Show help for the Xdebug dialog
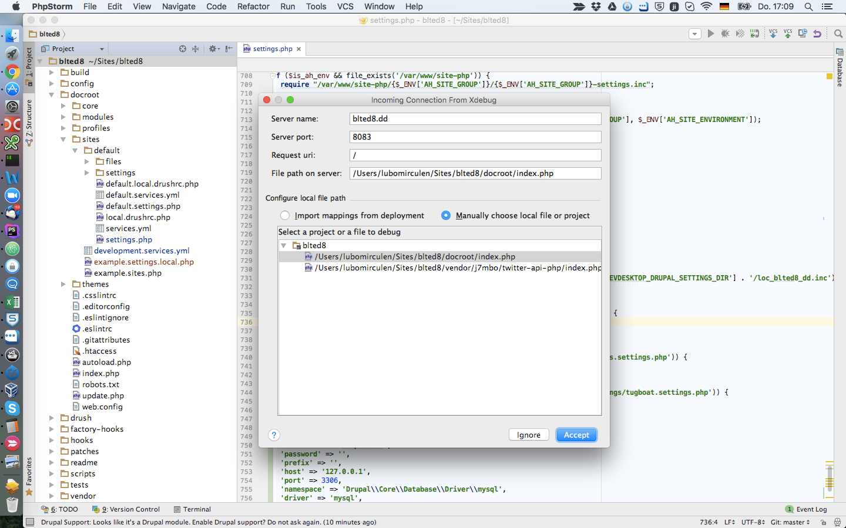 click(x=274, y=435)
